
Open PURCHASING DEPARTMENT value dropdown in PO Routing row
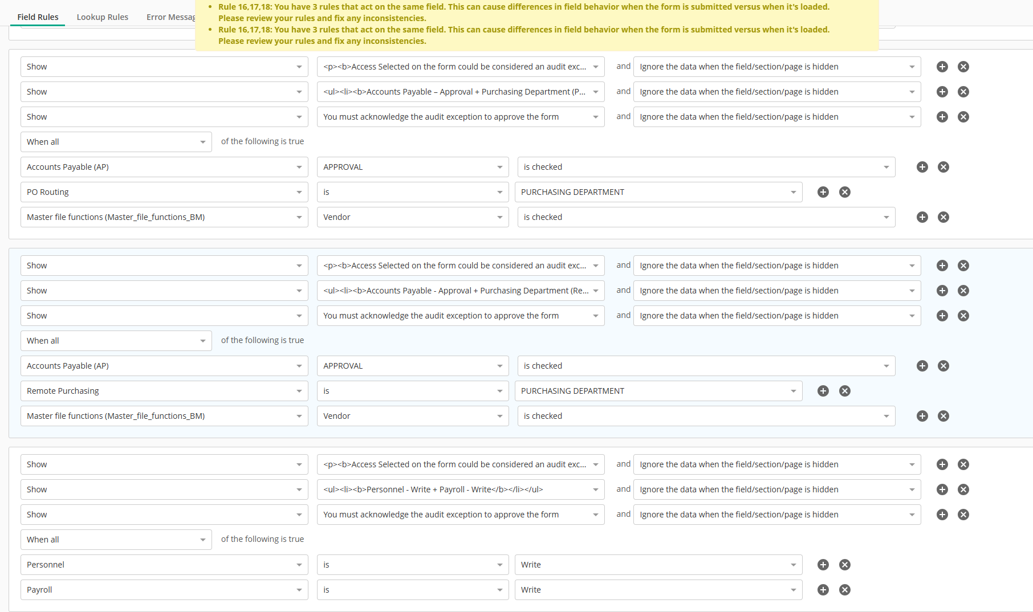[x=658, y=192]
